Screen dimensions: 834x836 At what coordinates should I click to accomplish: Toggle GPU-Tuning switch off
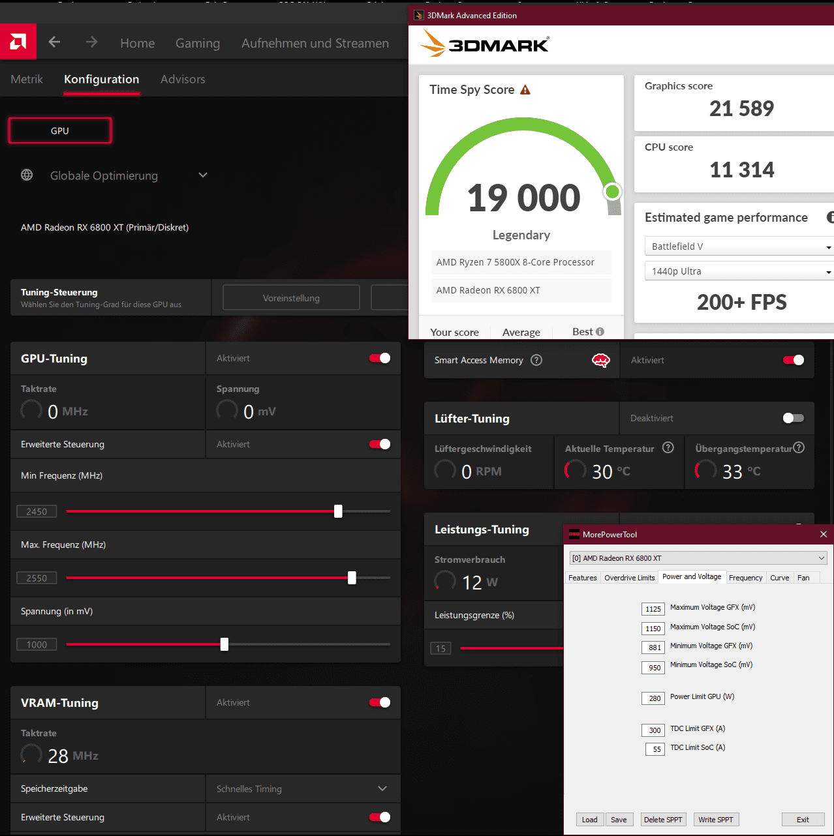[380, 358]
